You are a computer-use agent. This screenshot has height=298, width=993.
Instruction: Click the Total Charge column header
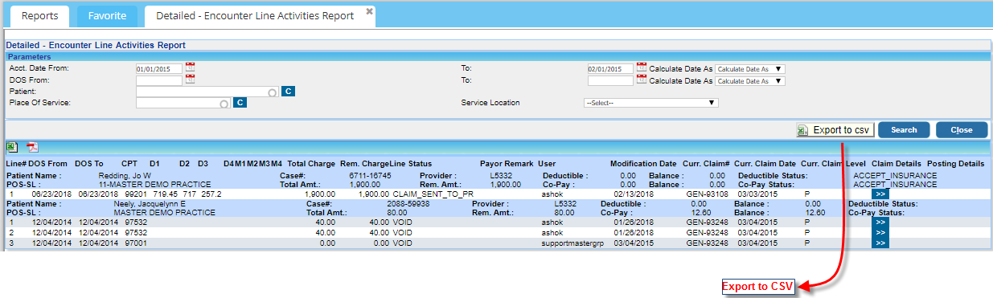[311, 163]
